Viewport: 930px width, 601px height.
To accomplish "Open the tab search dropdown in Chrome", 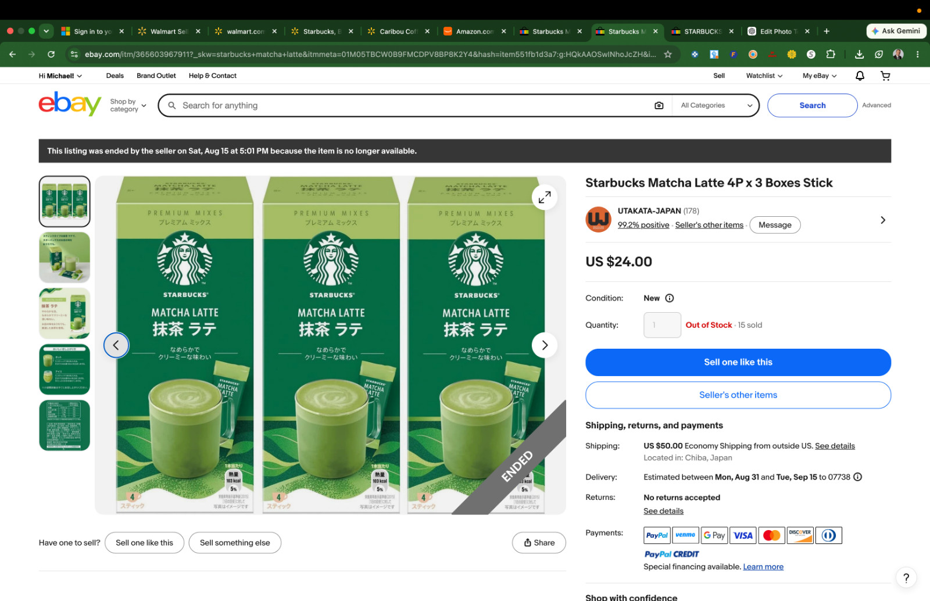I will (x=46, y=31).
